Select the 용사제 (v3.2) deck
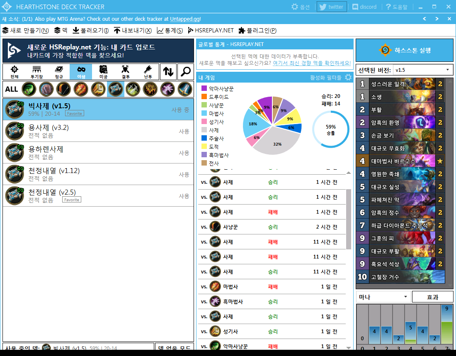456x356 pixels. click(98, 131)
